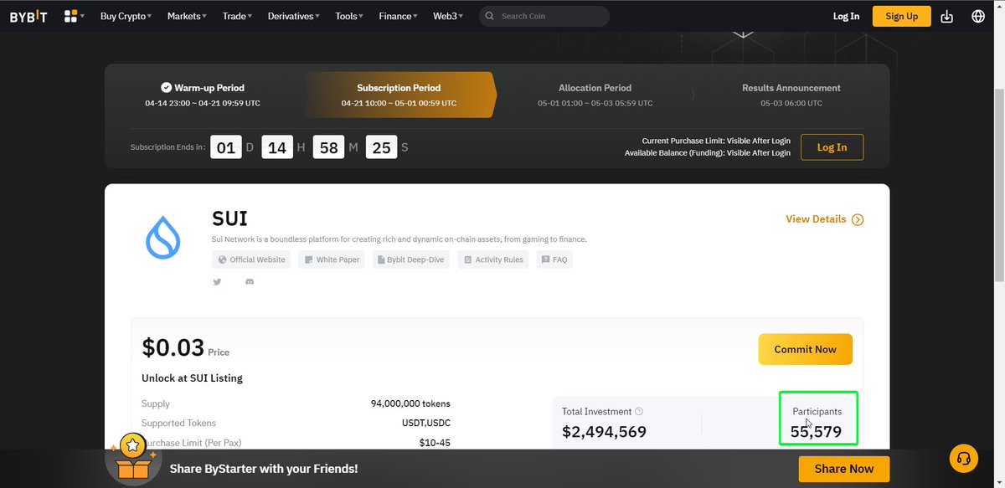Click the SUI droplet logo
The image size is (1005, 488).
(x=163, y=237)
